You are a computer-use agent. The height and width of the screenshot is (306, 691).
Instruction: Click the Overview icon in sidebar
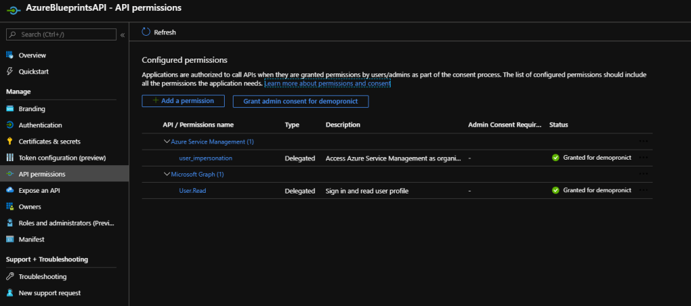click(10, 55)
